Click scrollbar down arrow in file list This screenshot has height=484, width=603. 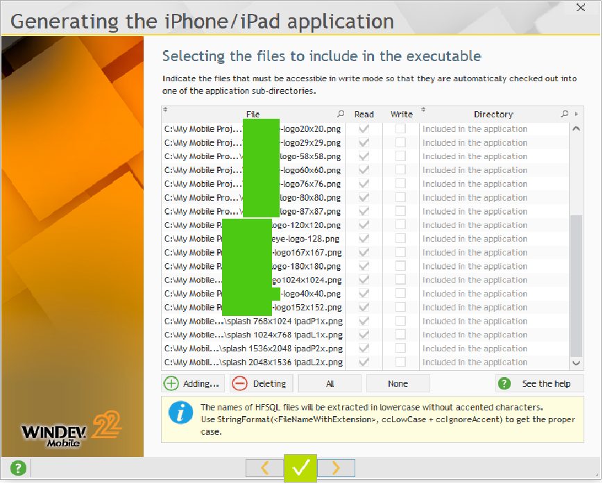(577, 362)
